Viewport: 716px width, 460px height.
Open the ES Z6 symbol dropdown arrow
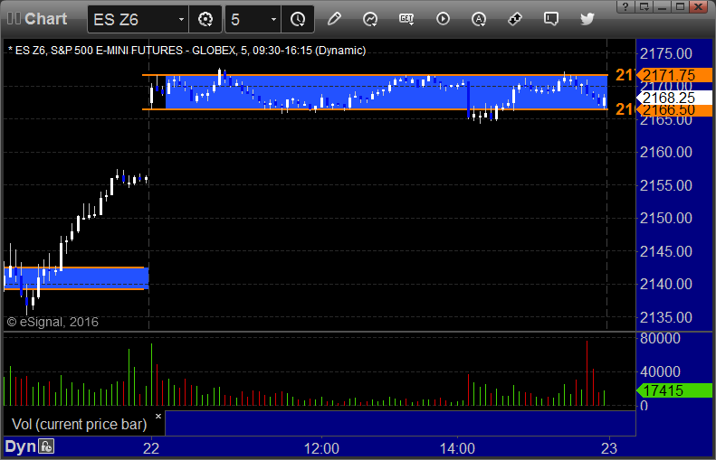181,20
